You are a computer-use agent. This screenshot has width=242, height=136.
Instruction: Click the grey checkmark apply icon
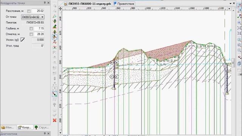54,115
